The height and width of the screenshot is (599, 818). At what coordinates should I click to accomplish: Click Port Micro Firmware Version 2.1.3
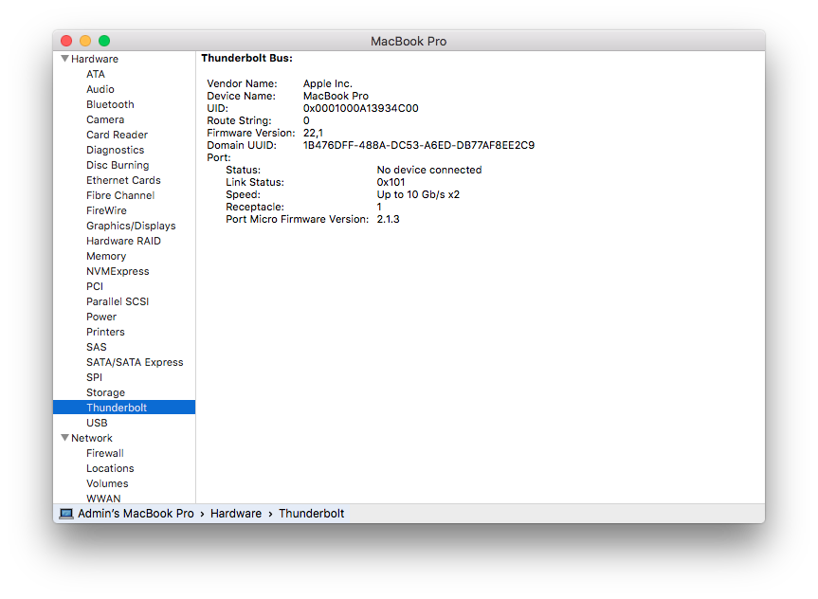pos(388,219)
